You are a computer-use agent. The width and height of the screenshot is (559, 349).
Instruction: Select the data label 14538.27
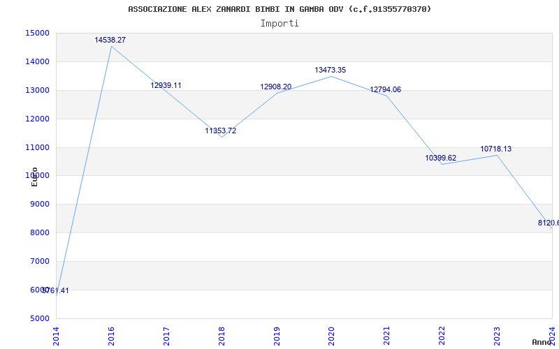(x=110, y=40)
